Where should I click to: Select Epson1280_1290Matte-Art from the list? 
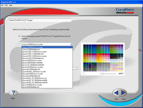47,54
